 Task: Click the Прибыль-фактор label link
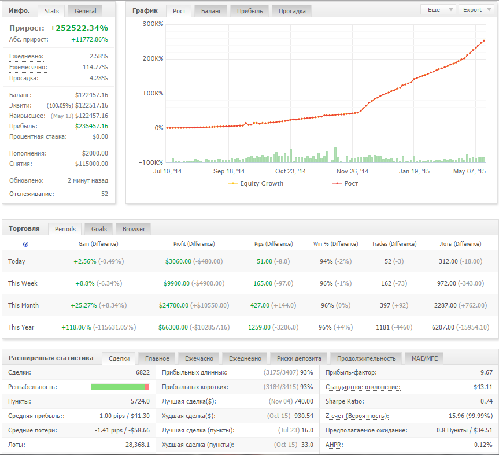(351, 372)
